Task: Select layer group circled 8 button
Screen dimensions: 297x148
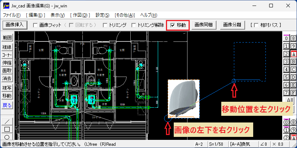Action: coord(293,122)
